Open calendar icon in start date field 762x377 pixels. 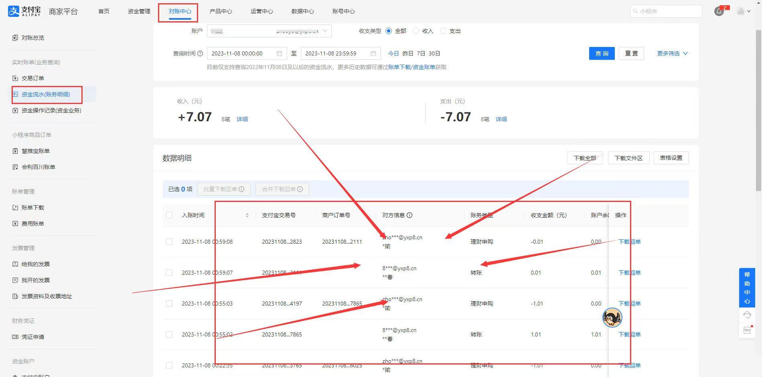(280, 53)
